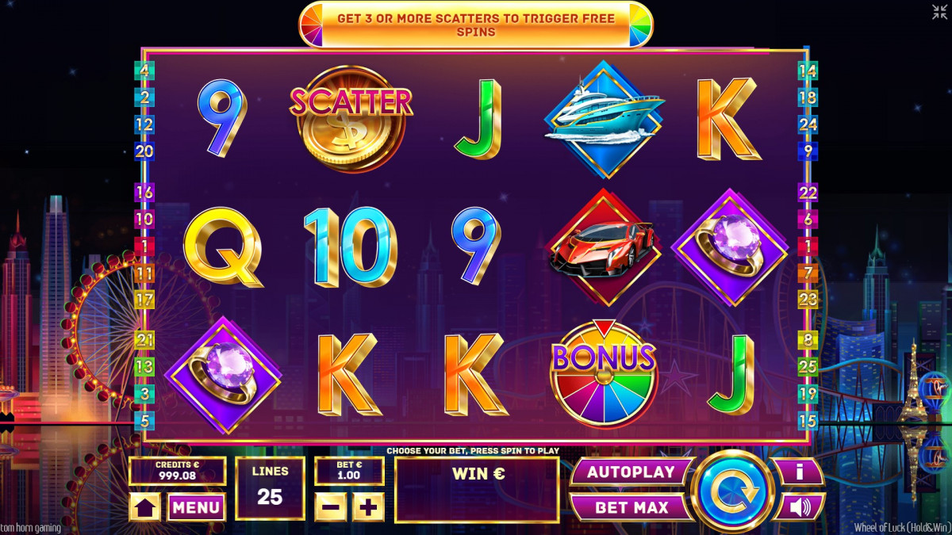Increase the bet with the plus button
Image resolution: width=952 pixels, height=535 pixels.
(x=368, y=506)
